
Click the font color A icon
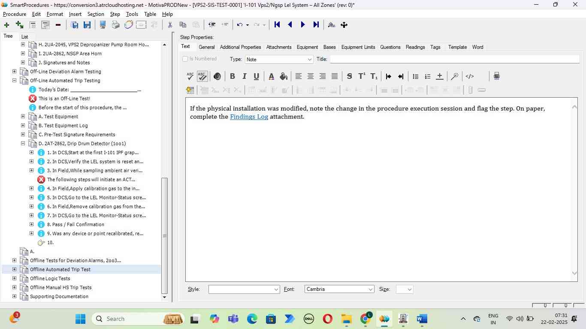tap(271, 76)
